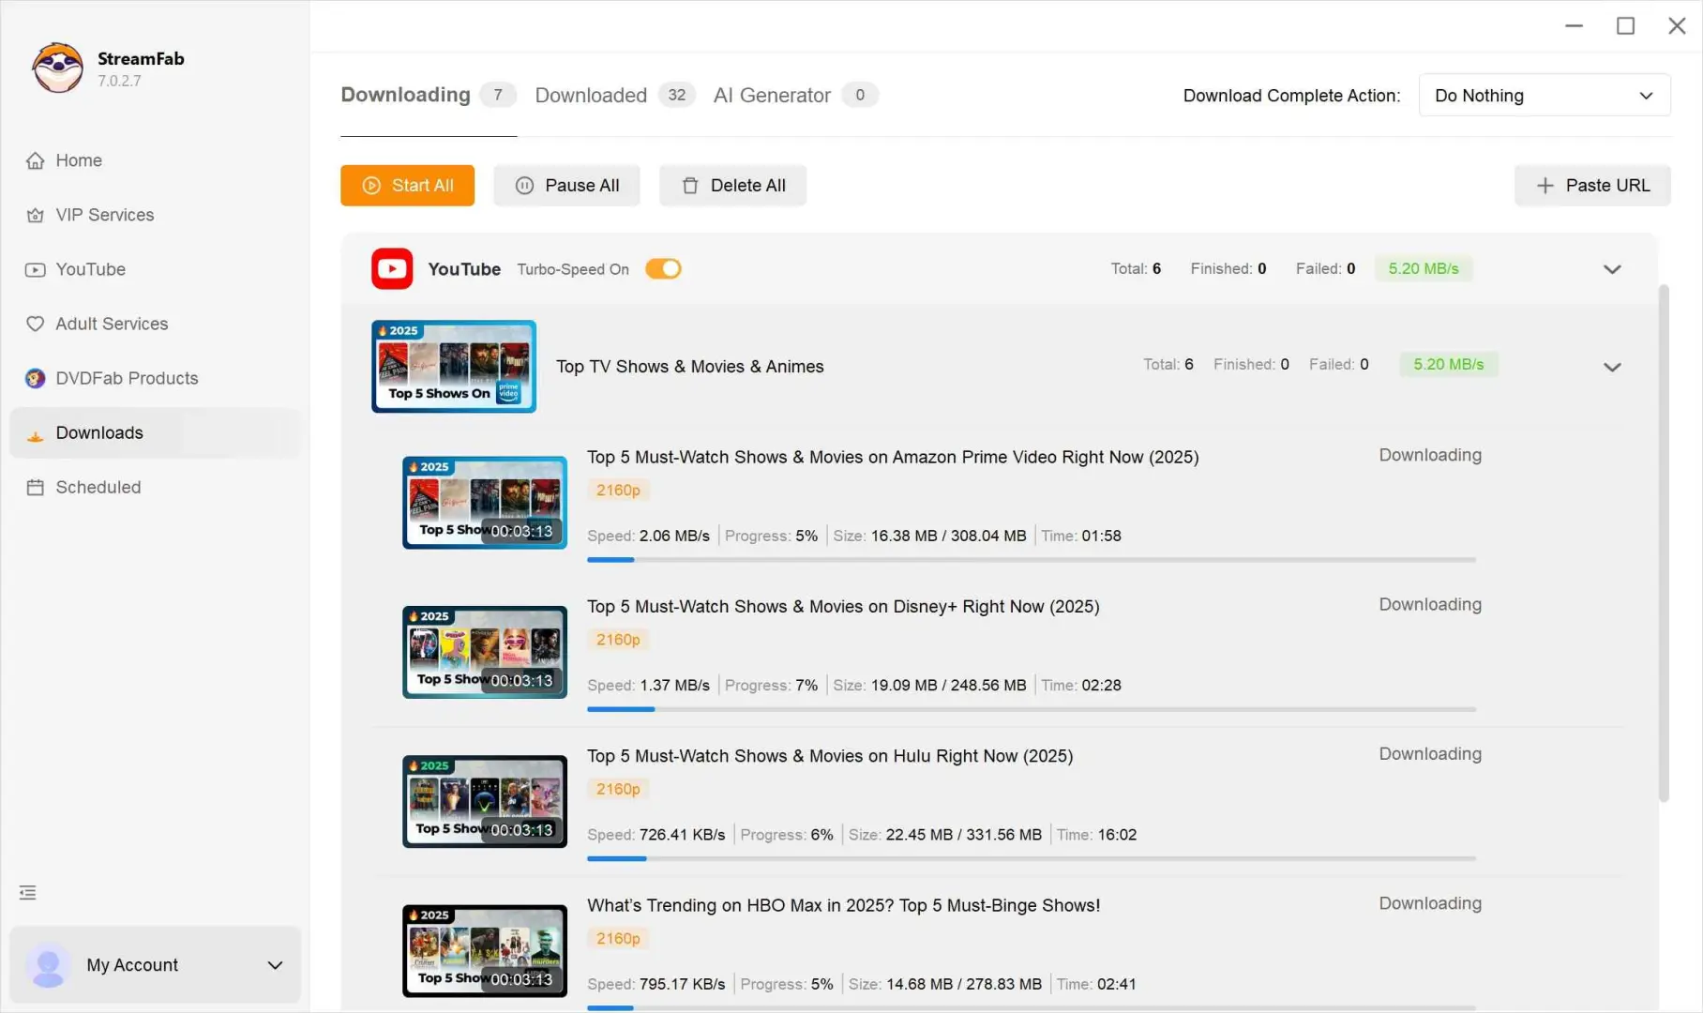Click What's Trending on HBO Max title
The height and width of the screenshot is (1013, 1703).
click(844, 905)
